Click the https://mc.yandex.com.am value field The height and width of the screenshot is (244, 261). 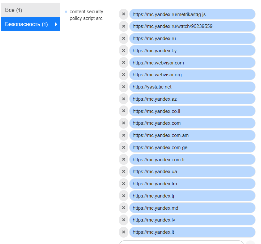(192, 135)
